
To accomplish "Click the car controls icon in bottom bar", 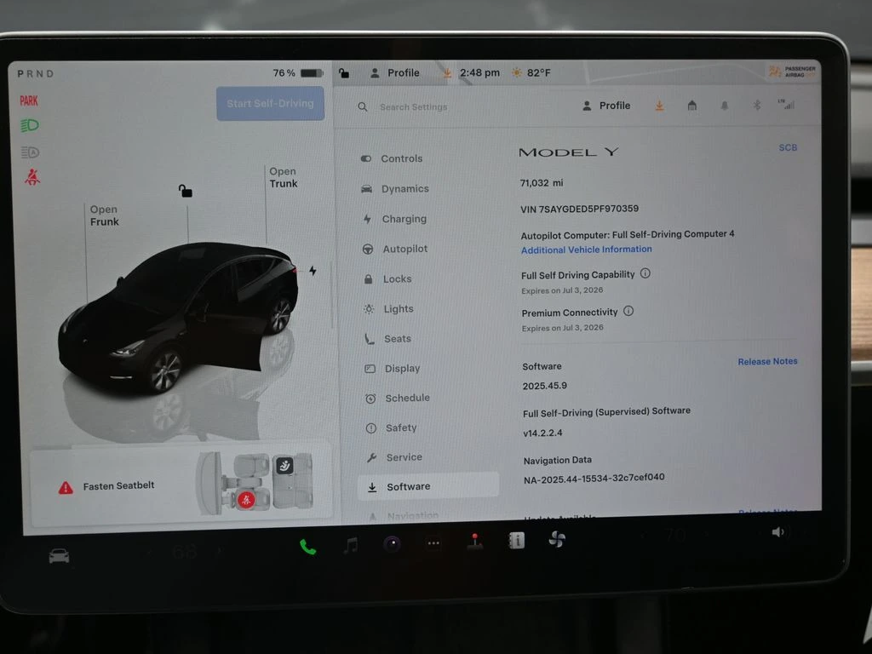I will point(59,556).
